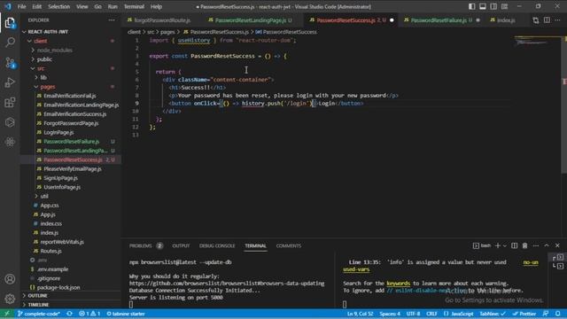Open editor more actions ellipsis
Viewport: 567px width, 319px height.
pos(557,20)
